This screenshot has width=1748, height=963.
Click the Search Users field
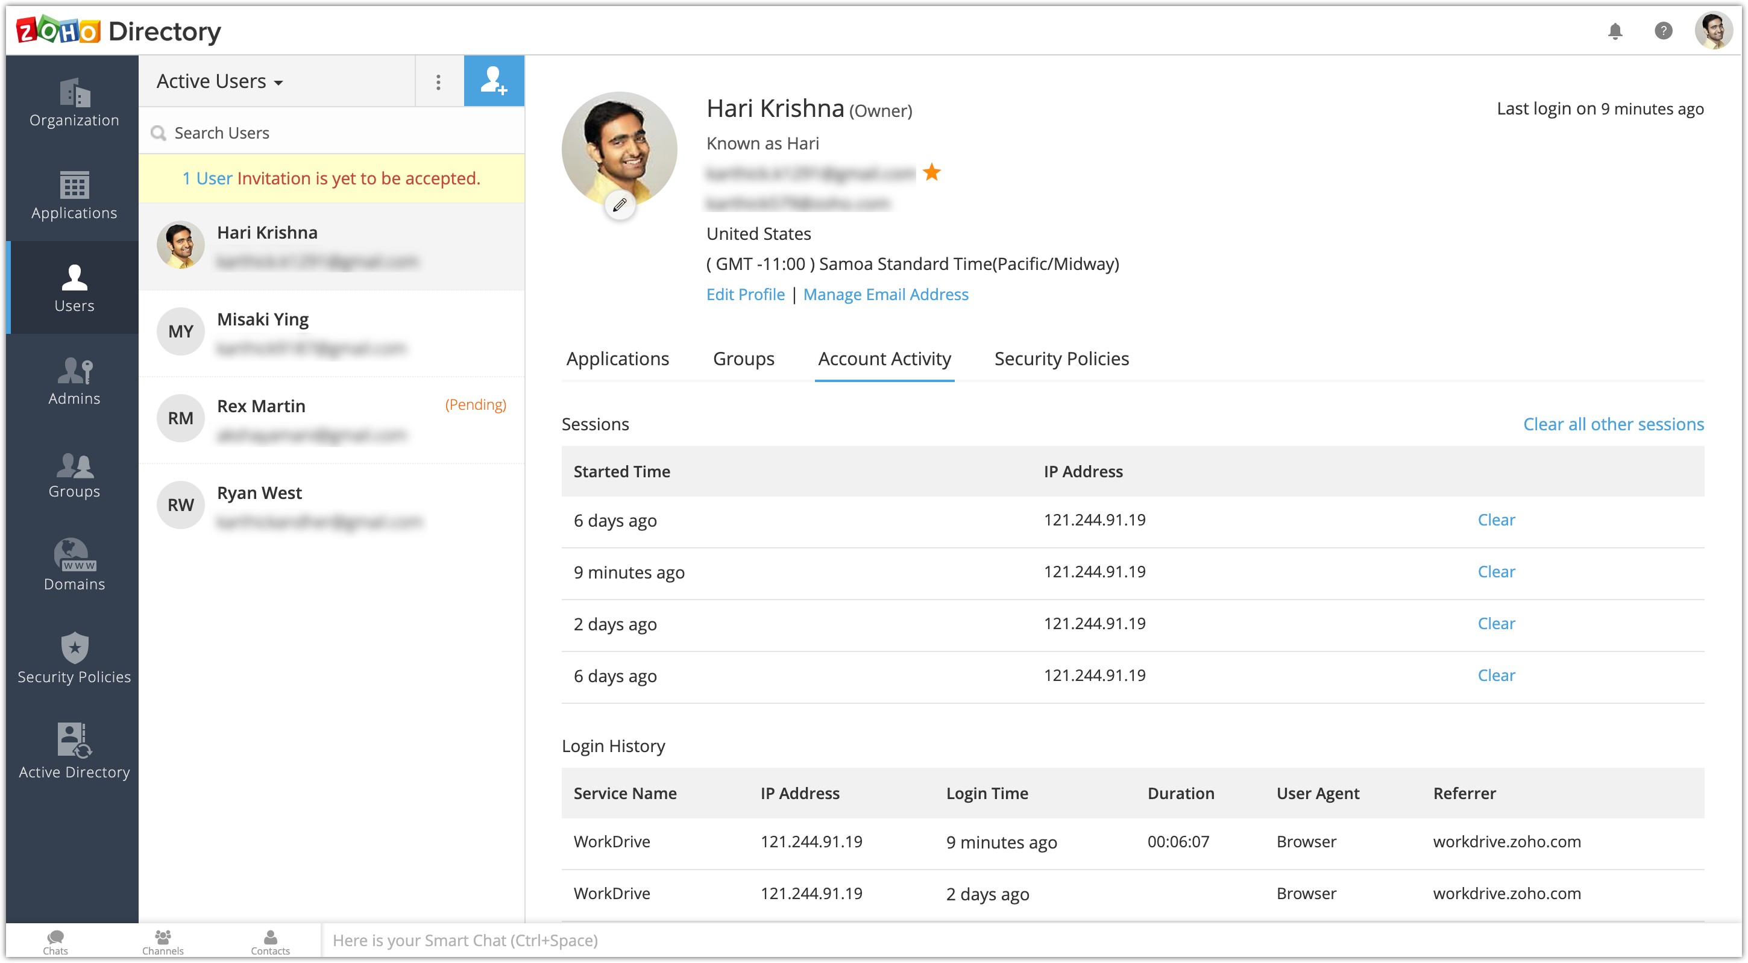point(333,133)
